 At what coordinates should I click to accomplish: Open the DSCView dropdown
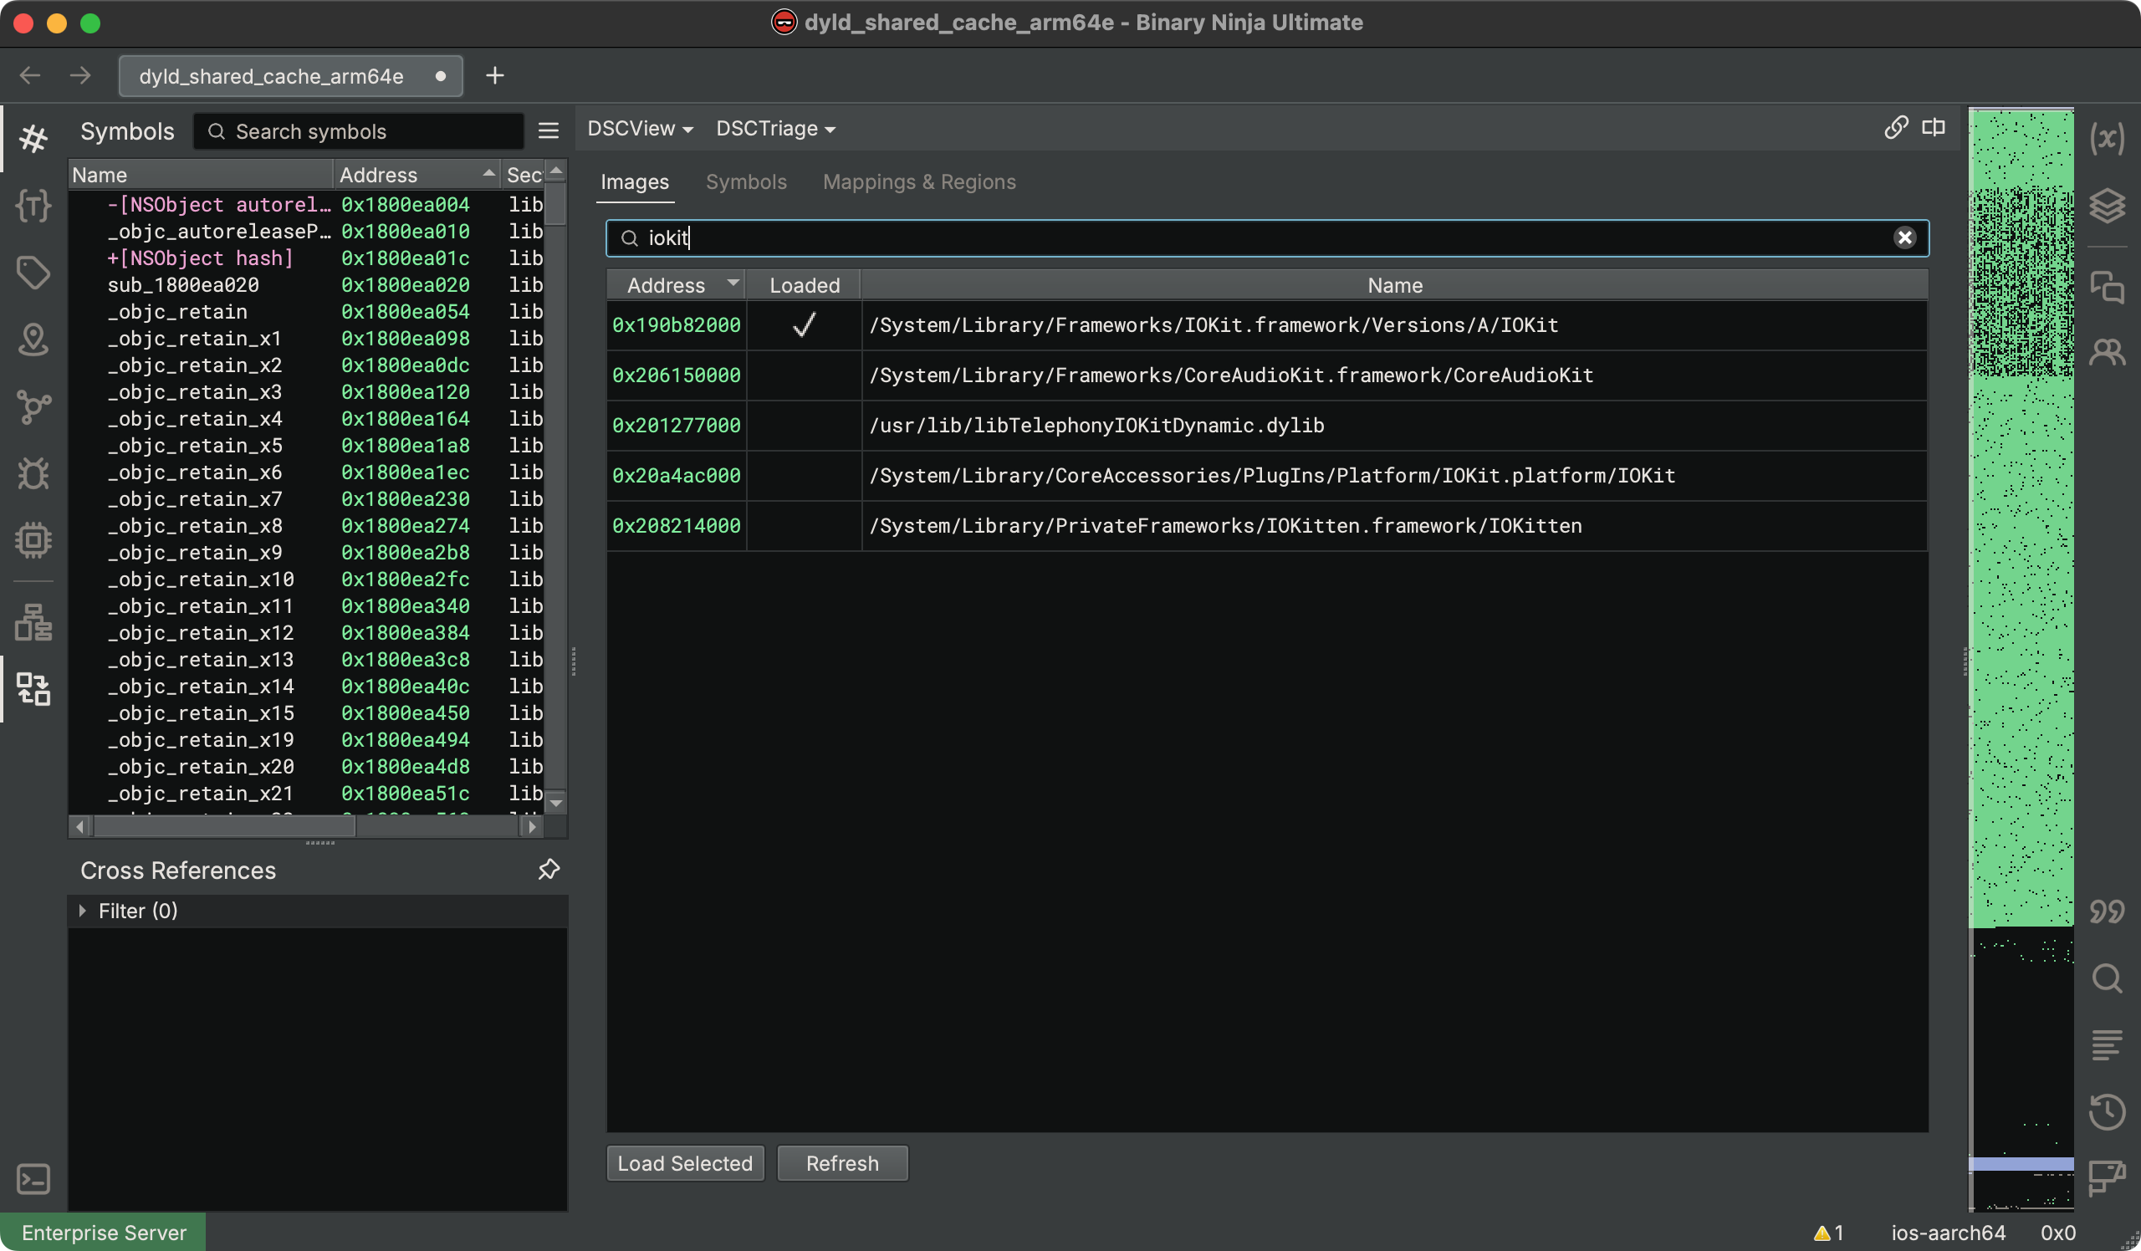tap(640, 128)
